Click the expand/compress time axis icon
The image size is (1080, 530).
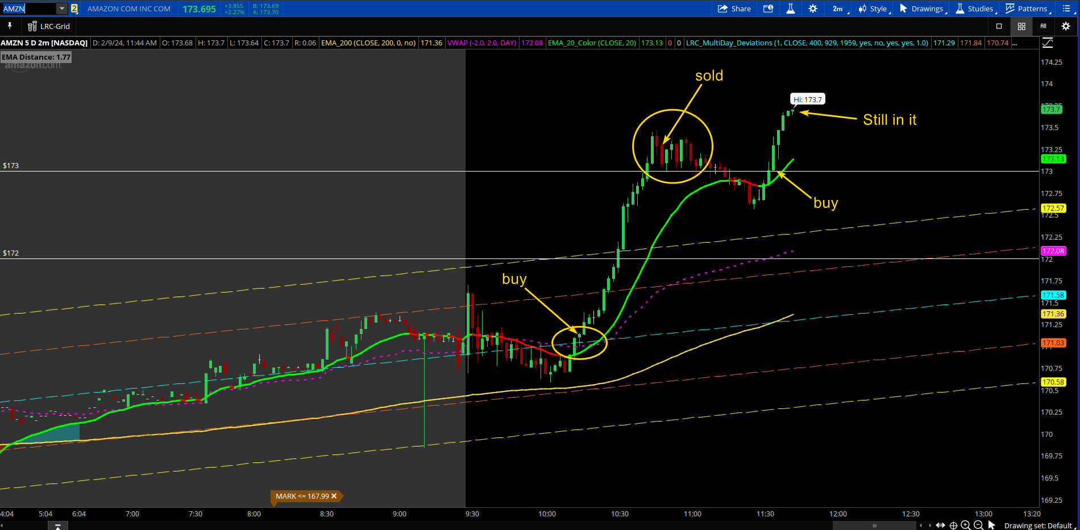940,525
